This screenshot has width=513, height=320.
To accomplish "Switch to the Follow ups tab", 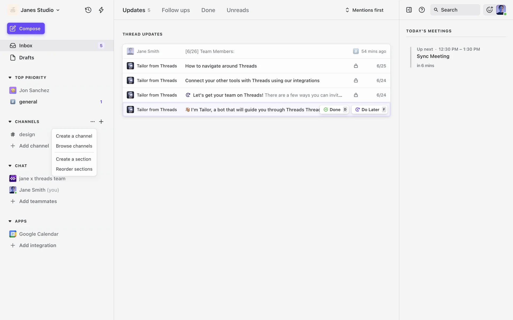I will 176,10.
